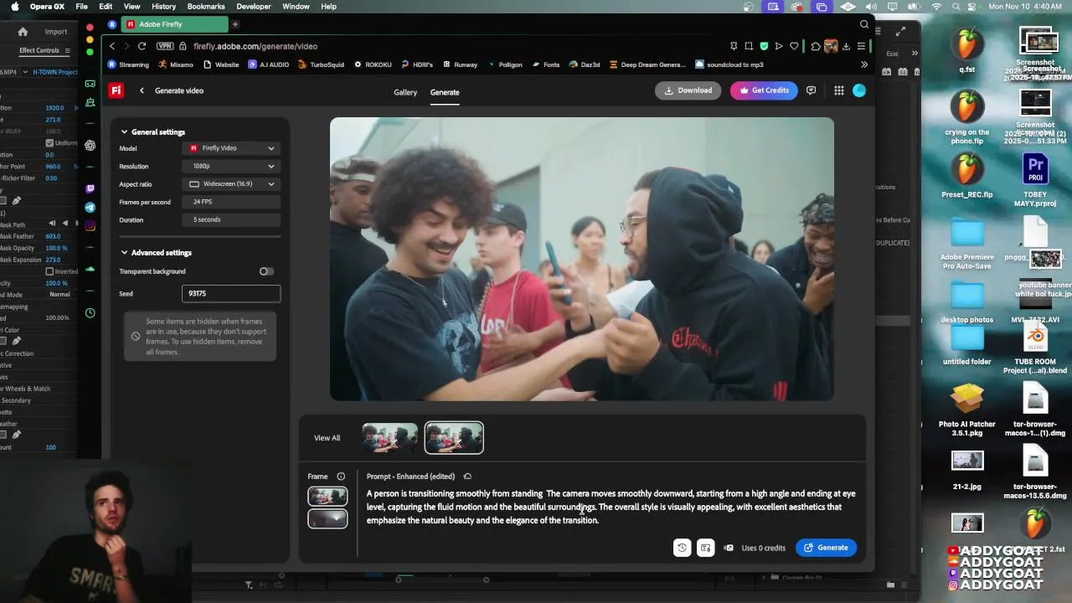Open the Aspect ratio Widescreen dropdown

[231, 184]
